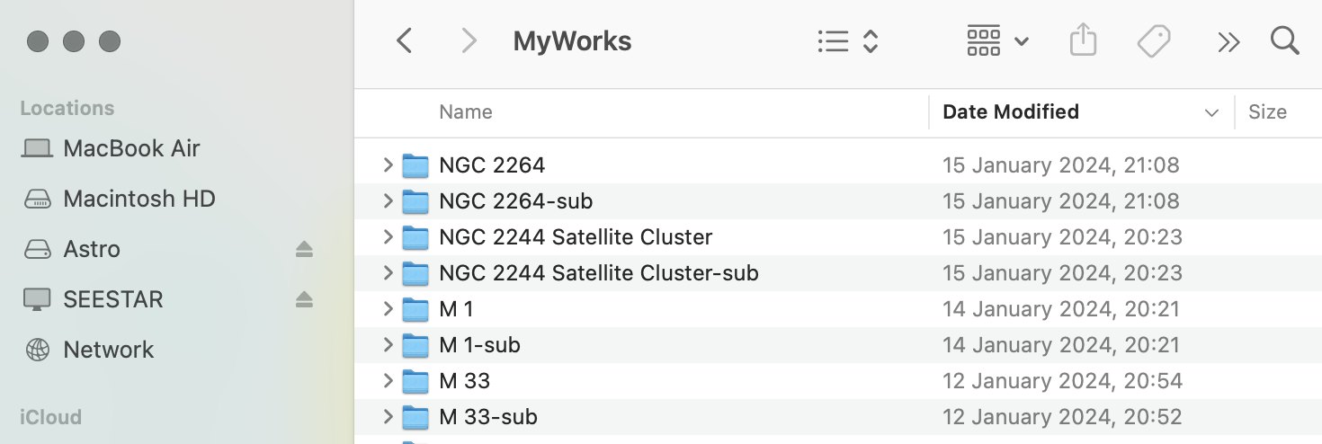Eject the Astro drive

(304, 249)
